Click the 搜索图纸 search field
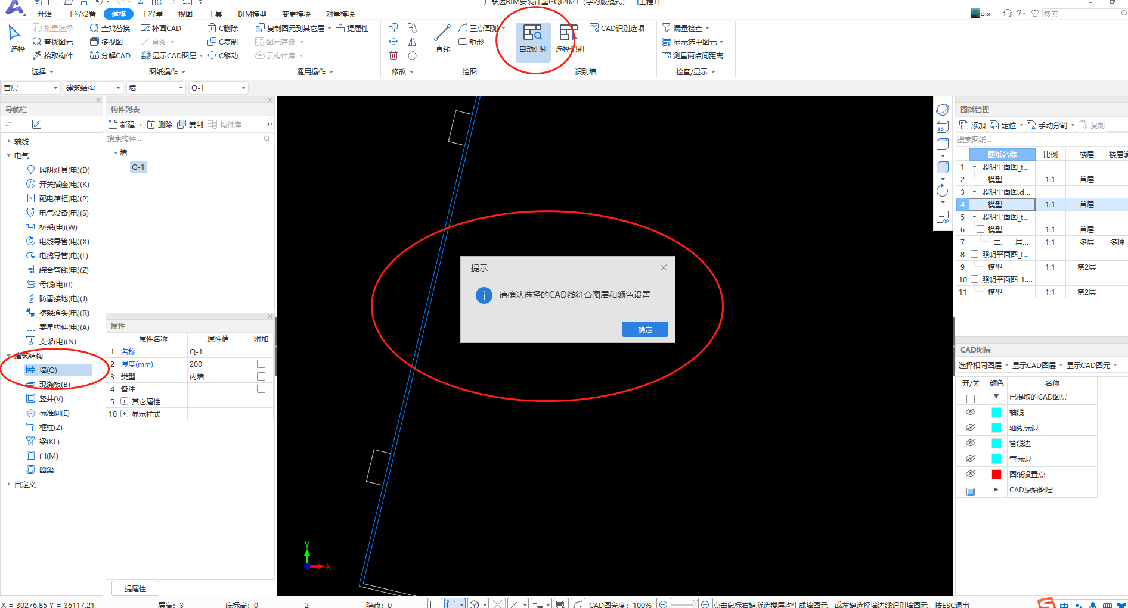The width and height of the screenshot is (1128, 608). 1041,139
